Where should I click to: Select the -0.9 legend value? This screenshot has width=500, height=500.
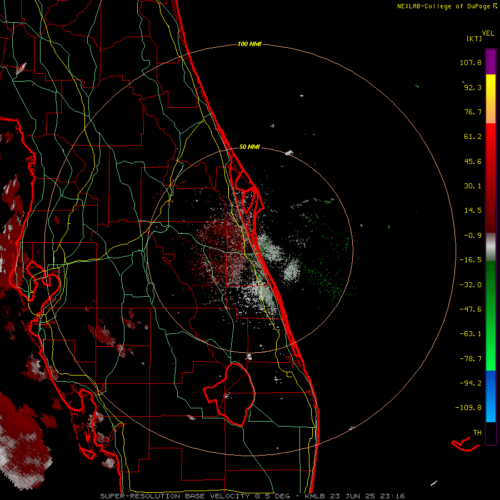(x=473, y=236)
